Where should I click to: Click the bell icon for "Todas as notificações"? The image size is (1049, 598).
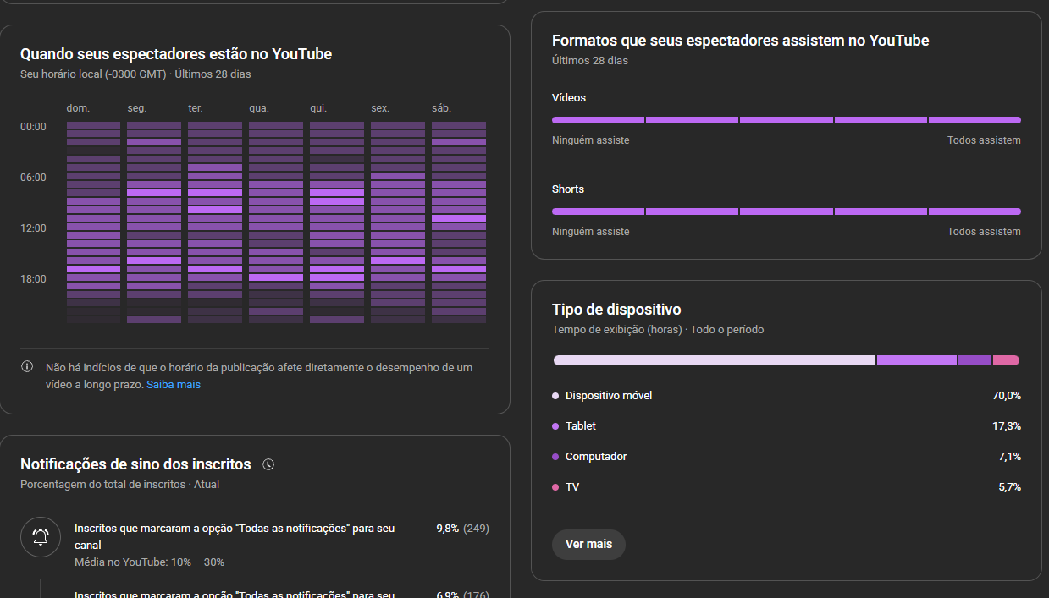point(41,537)
